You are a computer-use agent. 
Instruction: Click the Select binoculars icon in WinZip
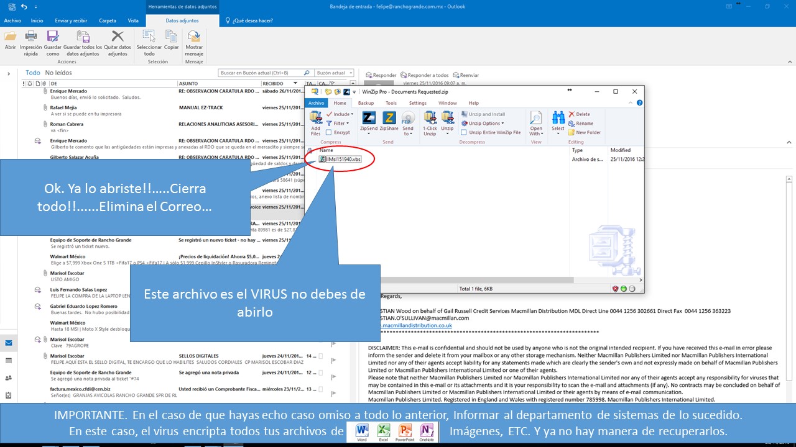click(x=558, y=117)
